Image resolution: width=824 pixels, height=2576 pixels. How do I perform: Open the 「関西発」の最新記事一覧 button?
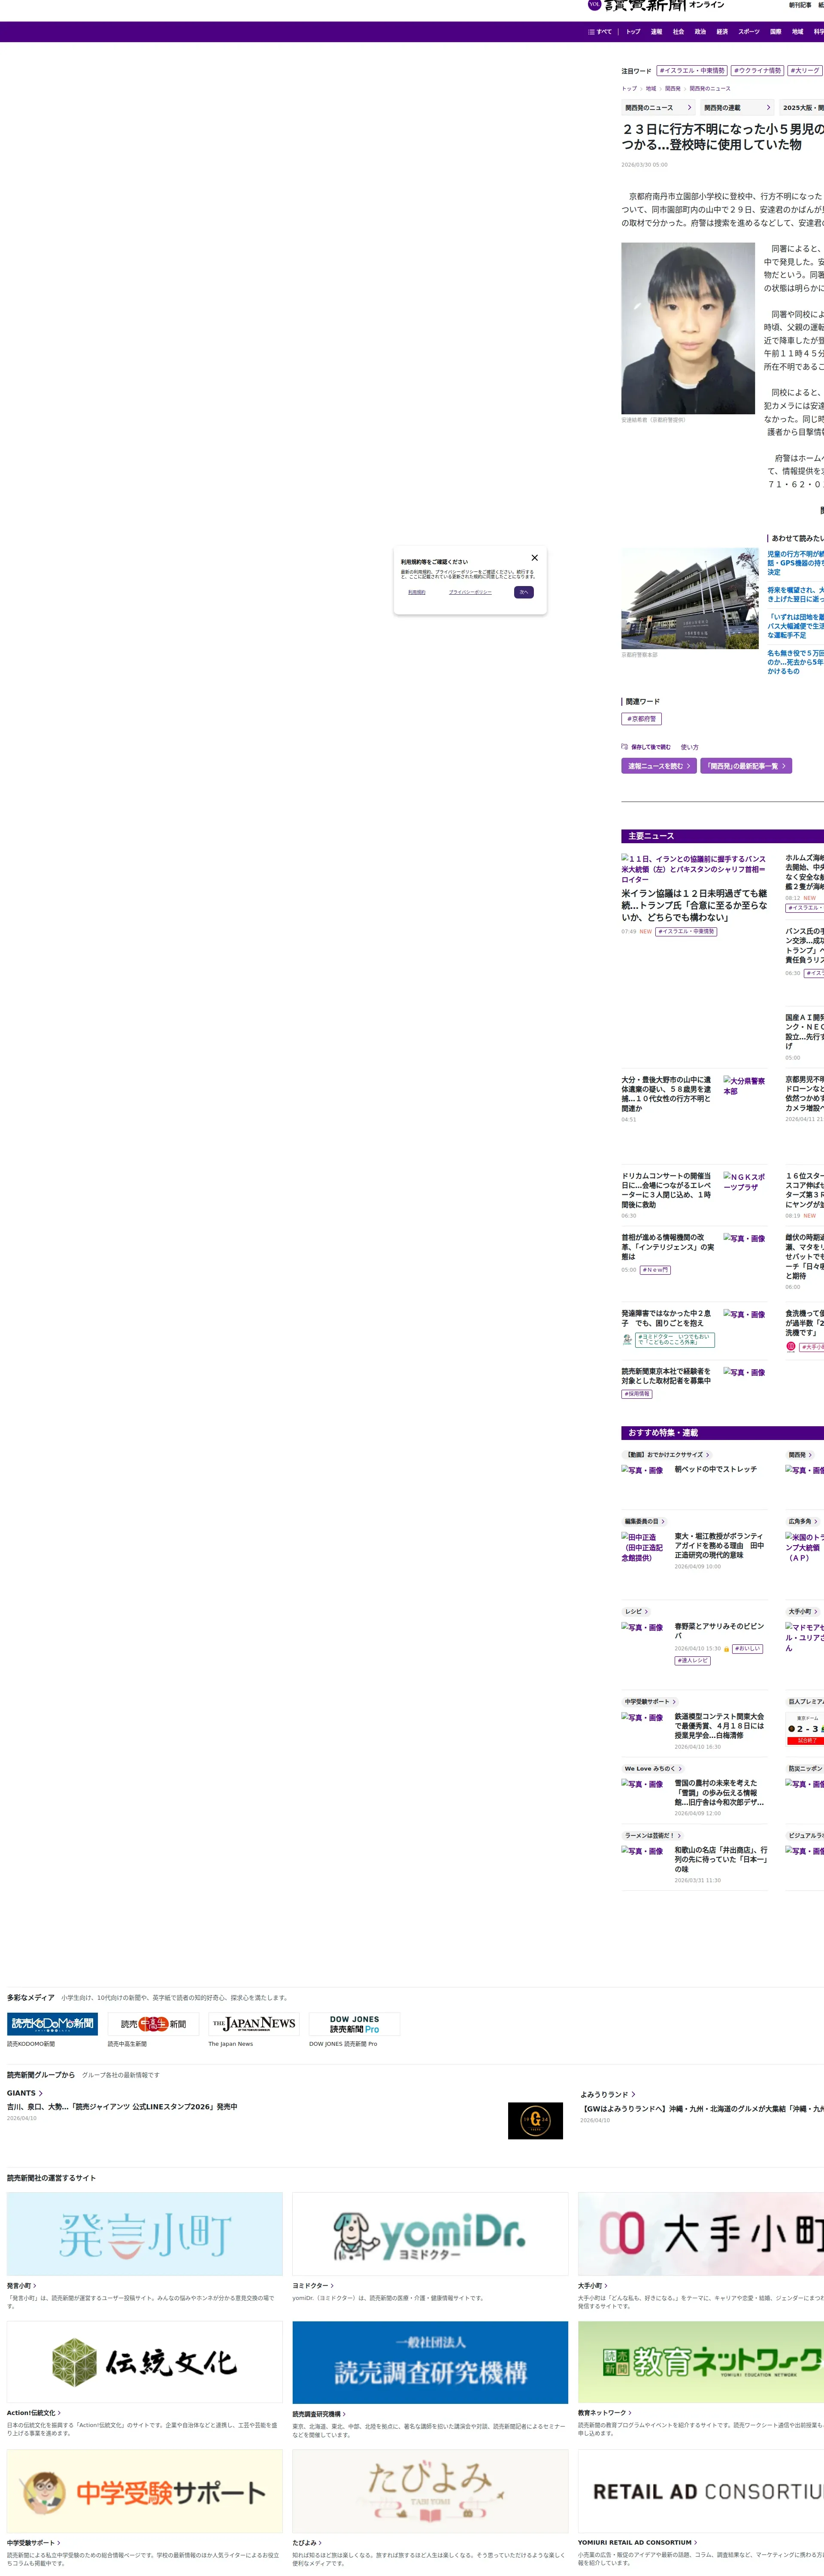[746, 766]
